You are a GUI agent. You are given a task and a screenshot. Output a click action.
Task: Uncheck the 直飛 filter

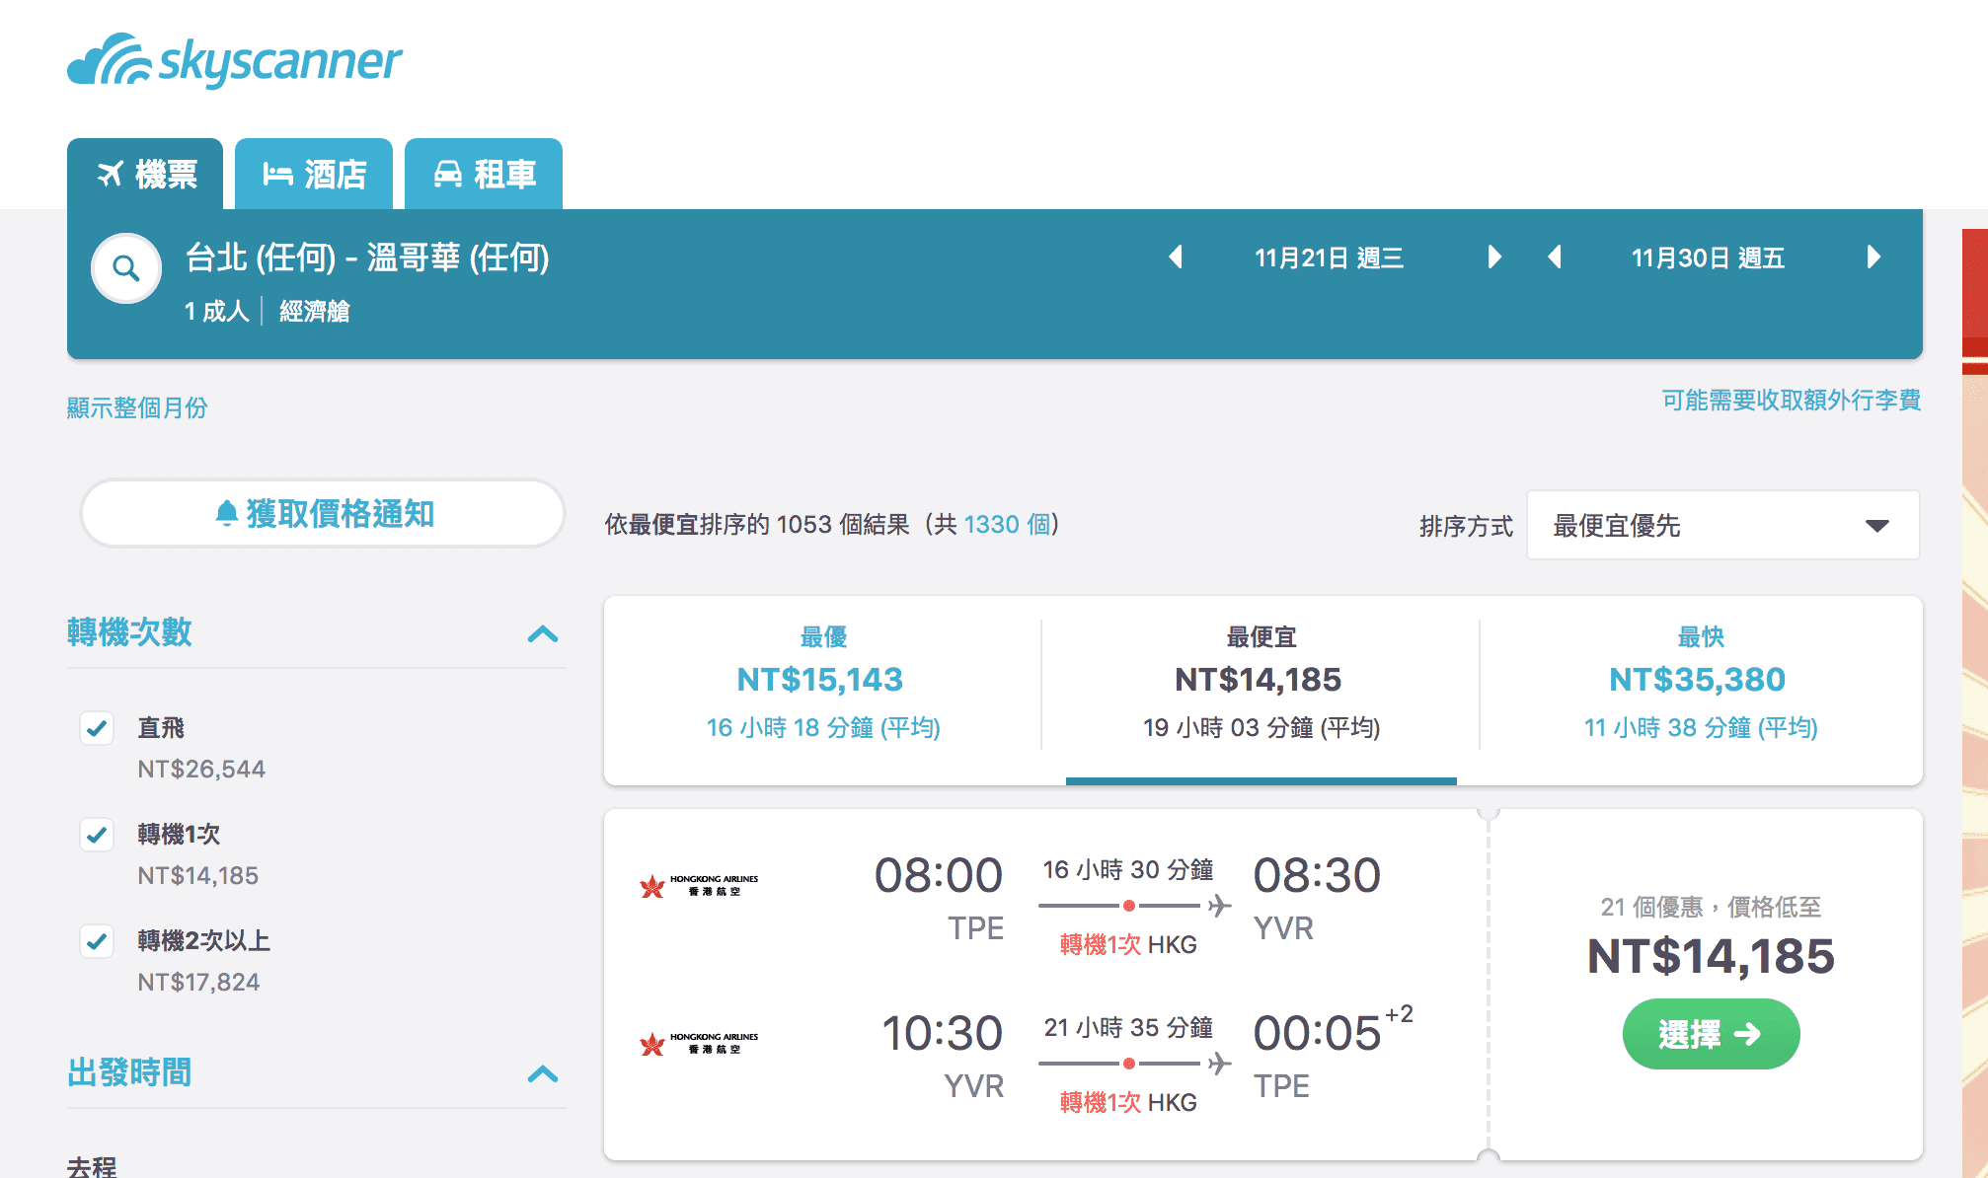coord(97,729)
